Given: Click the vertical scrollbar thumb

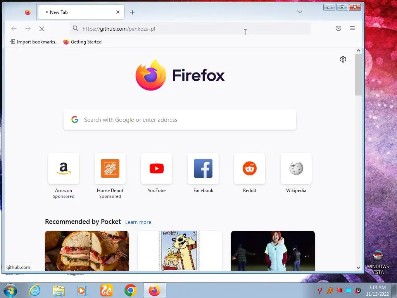Looking at the screenshot, I should coord(358,75).
